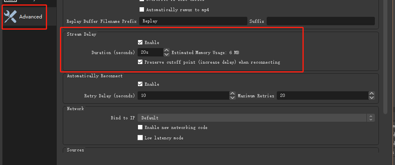Screen dimensions: 395x165
Task: Click the Maximum Retries input field
Action: click(x=322, y=96)
